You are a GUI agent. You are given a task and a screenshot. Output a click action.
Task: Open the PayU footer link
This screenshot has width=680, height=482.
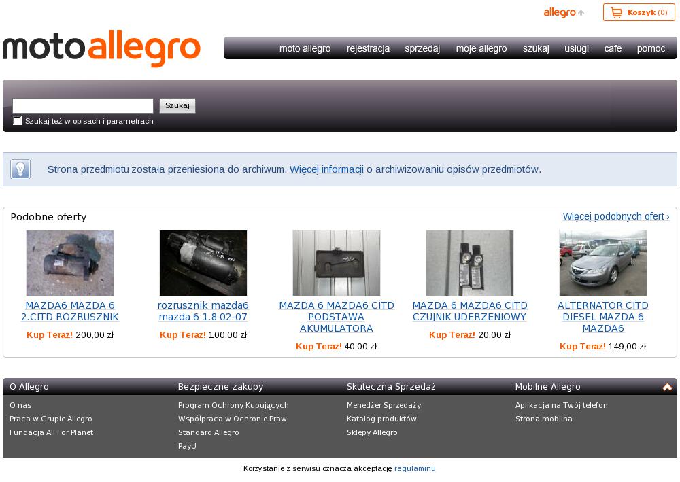pos(188,445)
